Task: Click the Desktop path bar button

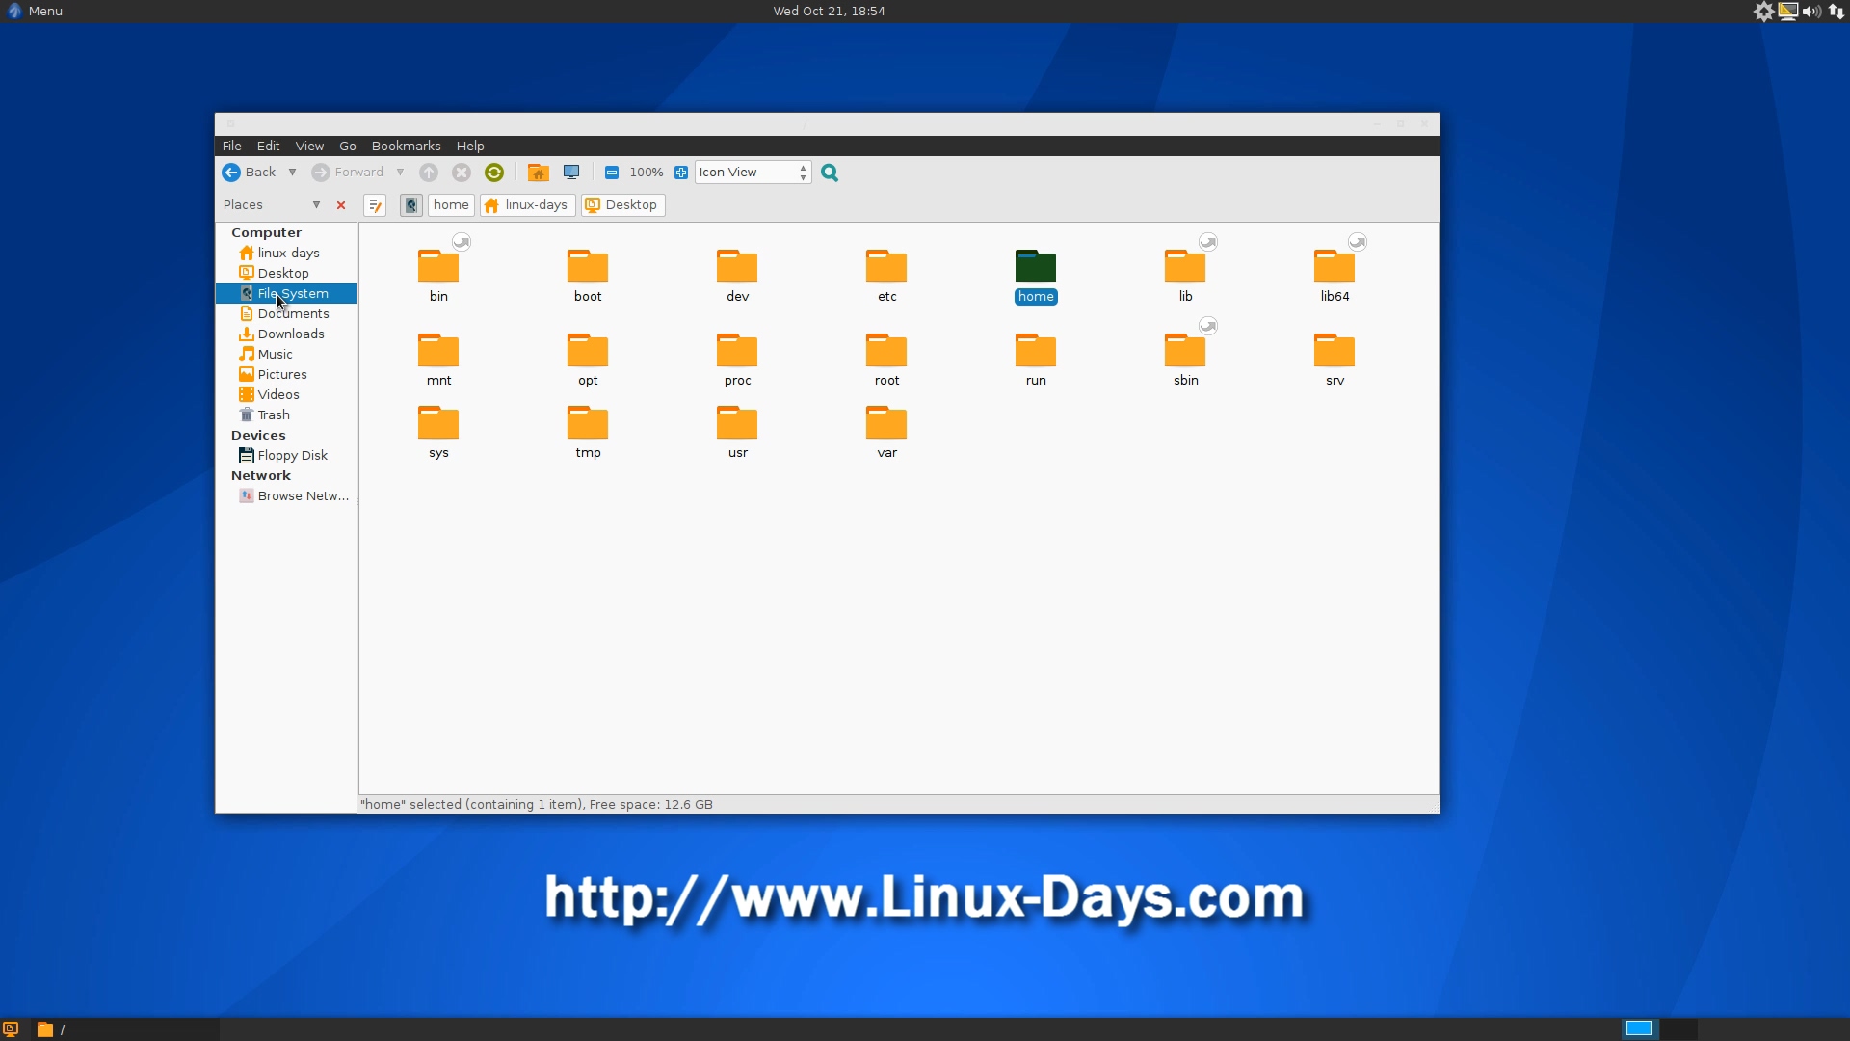Action: [622, 205]
